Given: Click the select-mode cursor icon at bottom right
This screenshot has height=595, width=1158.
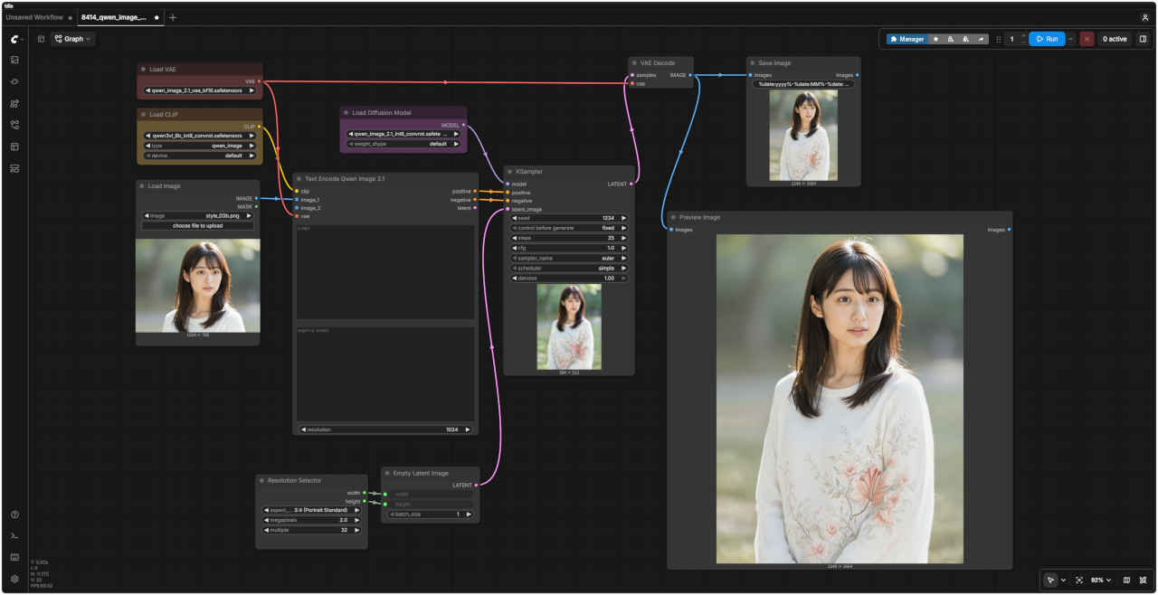Looking at the screenshot, I should pos(1050,580).
